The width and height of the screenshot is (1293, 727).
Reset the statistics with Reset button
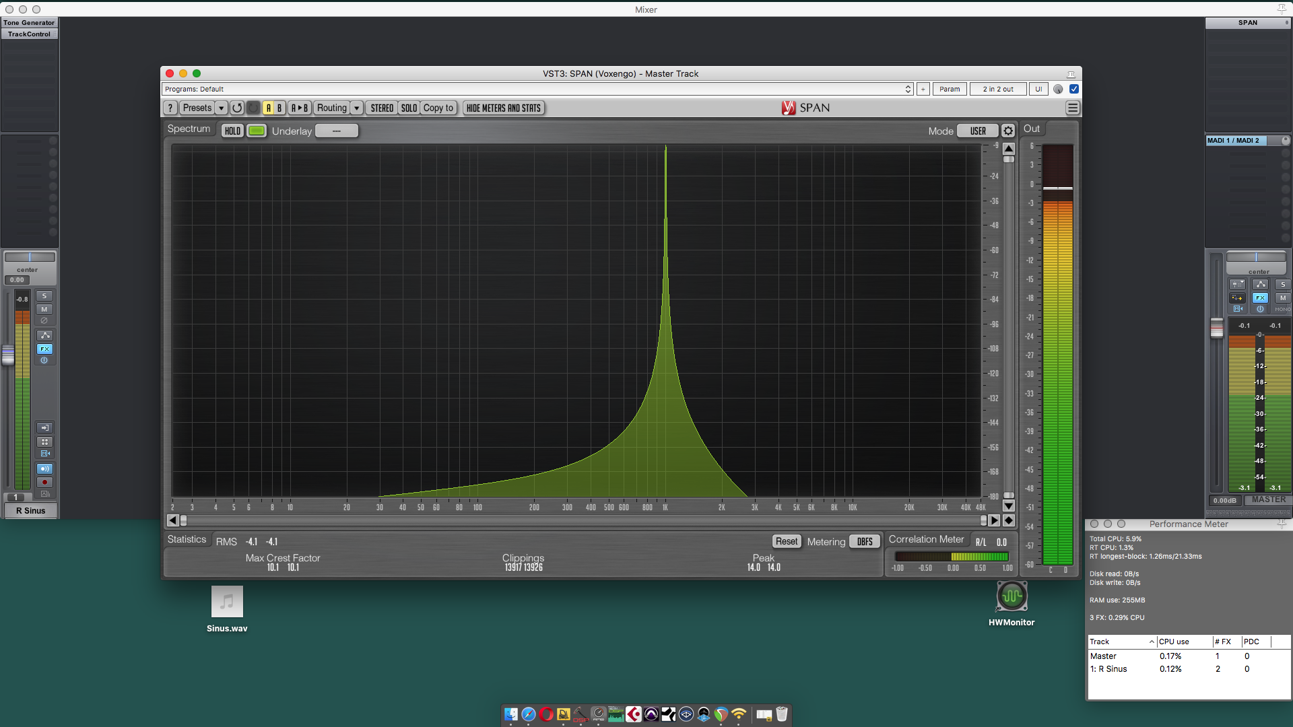tap(786, 541)
